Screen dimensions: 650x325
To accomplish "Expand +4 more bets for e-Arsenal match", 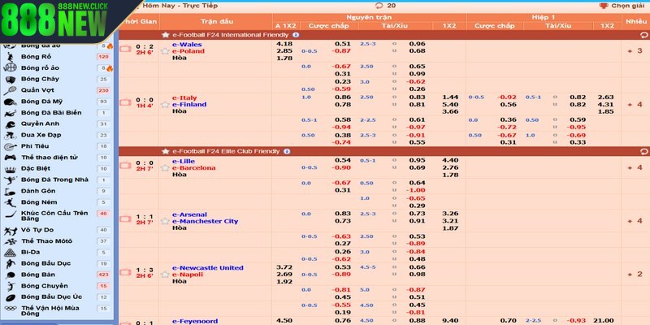I will click(635, 221).
